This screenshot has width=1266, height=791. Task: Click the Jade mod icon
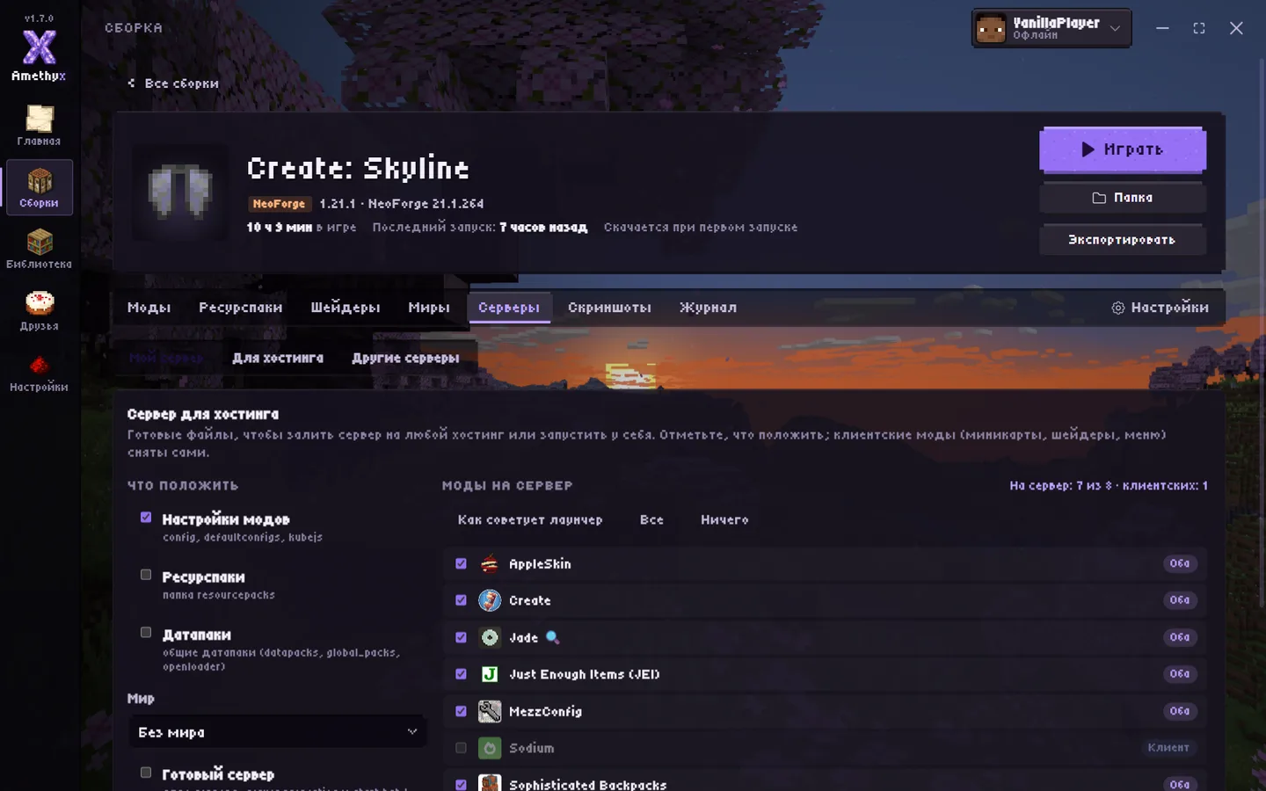(490, 638)
